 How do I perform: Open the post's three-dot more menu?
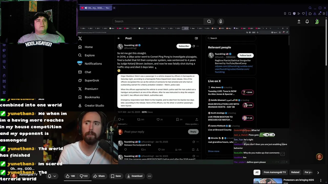click(197, 46)
